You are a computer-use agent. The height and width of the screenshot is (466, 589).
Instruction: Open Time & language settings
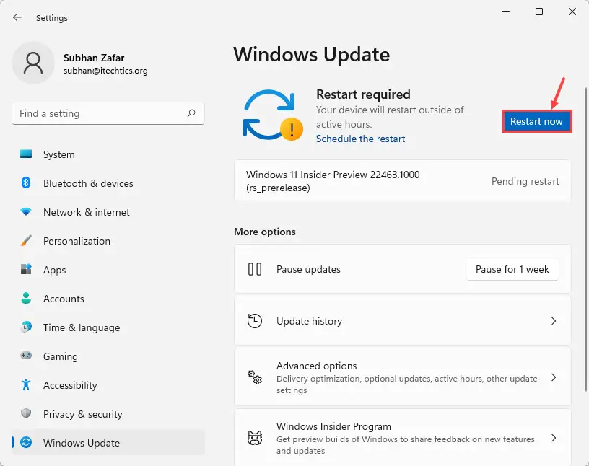point(108,327)
